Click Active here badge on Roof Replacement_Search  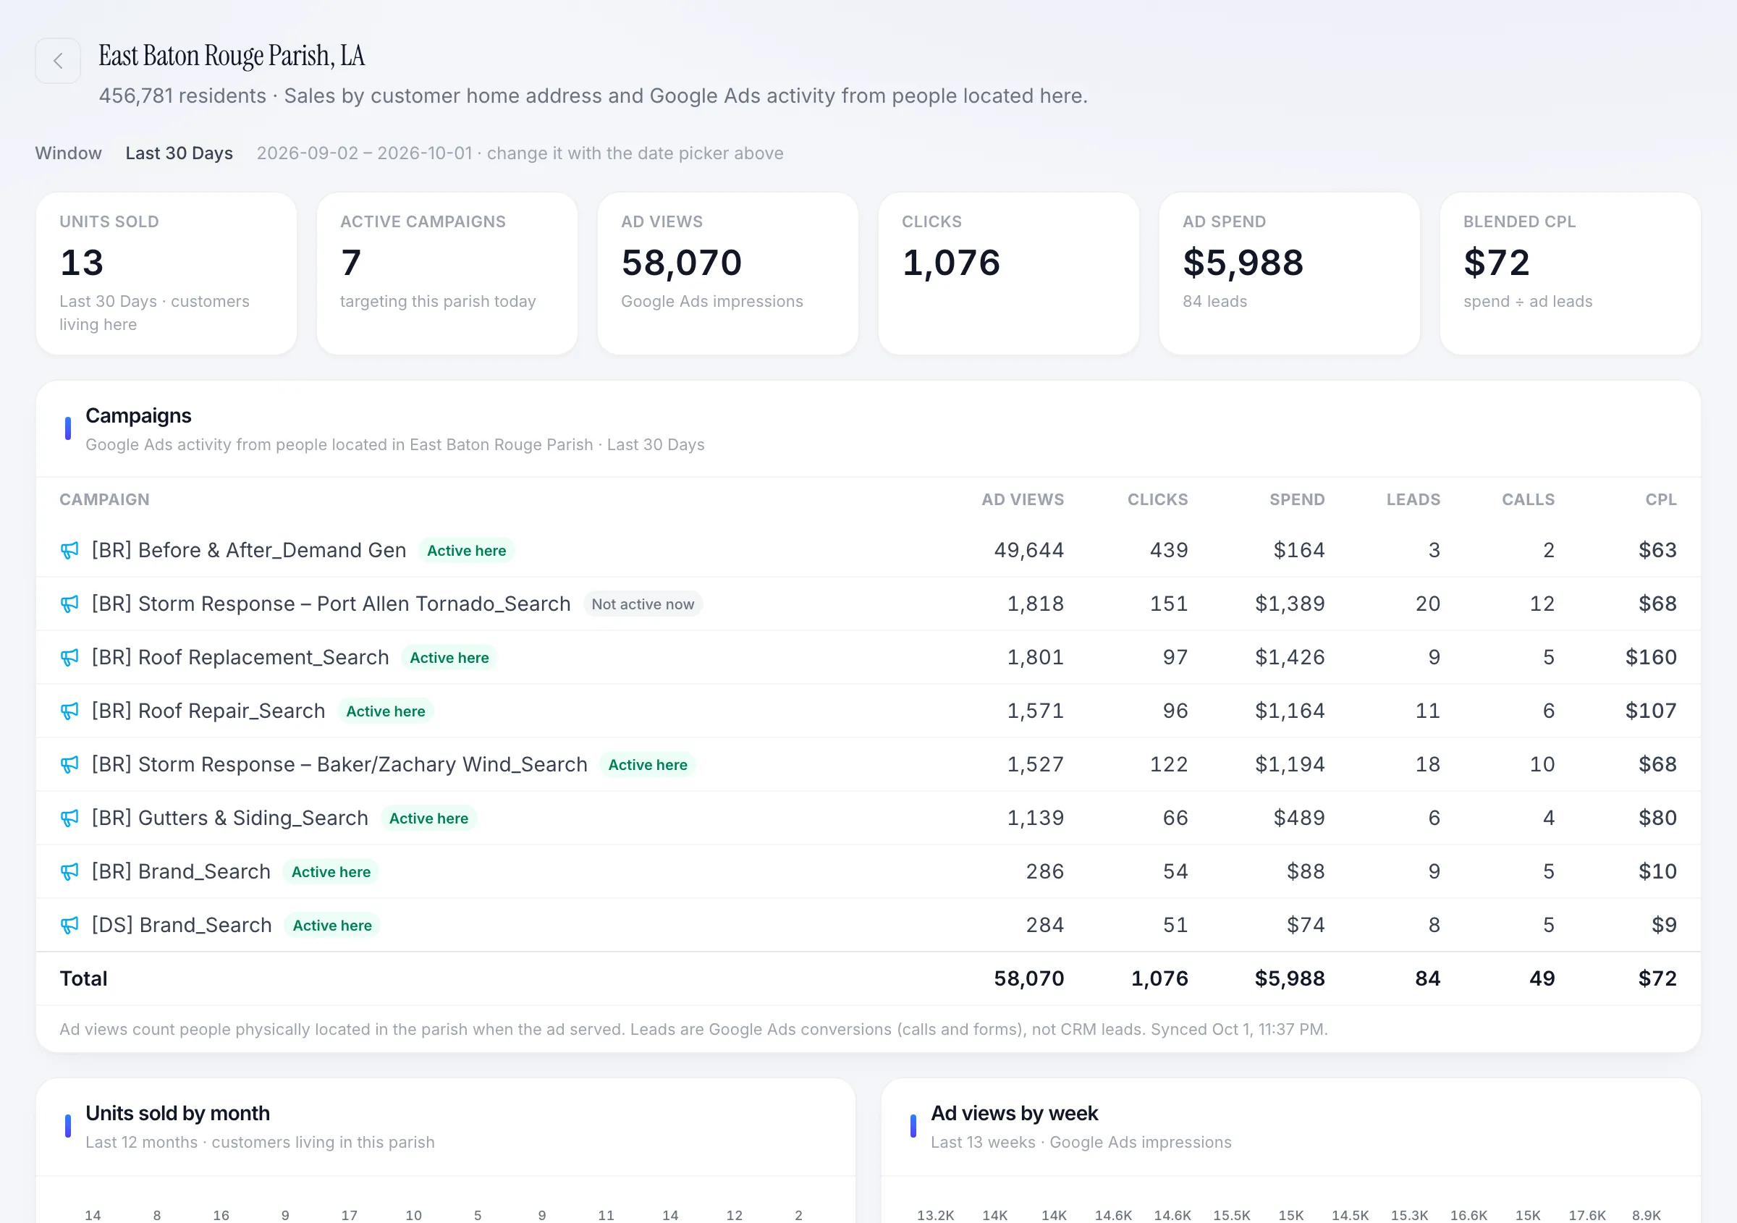tap(449, 658)
